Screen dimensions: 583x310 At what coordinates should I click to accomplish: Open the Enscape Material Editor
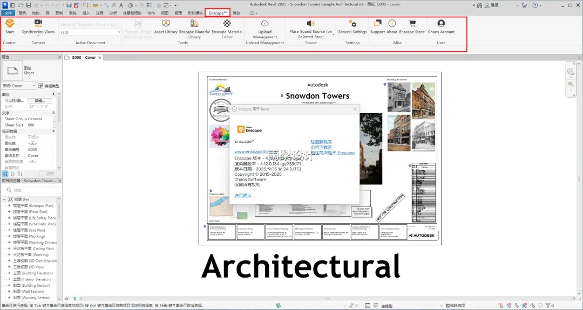pos(227,29)
